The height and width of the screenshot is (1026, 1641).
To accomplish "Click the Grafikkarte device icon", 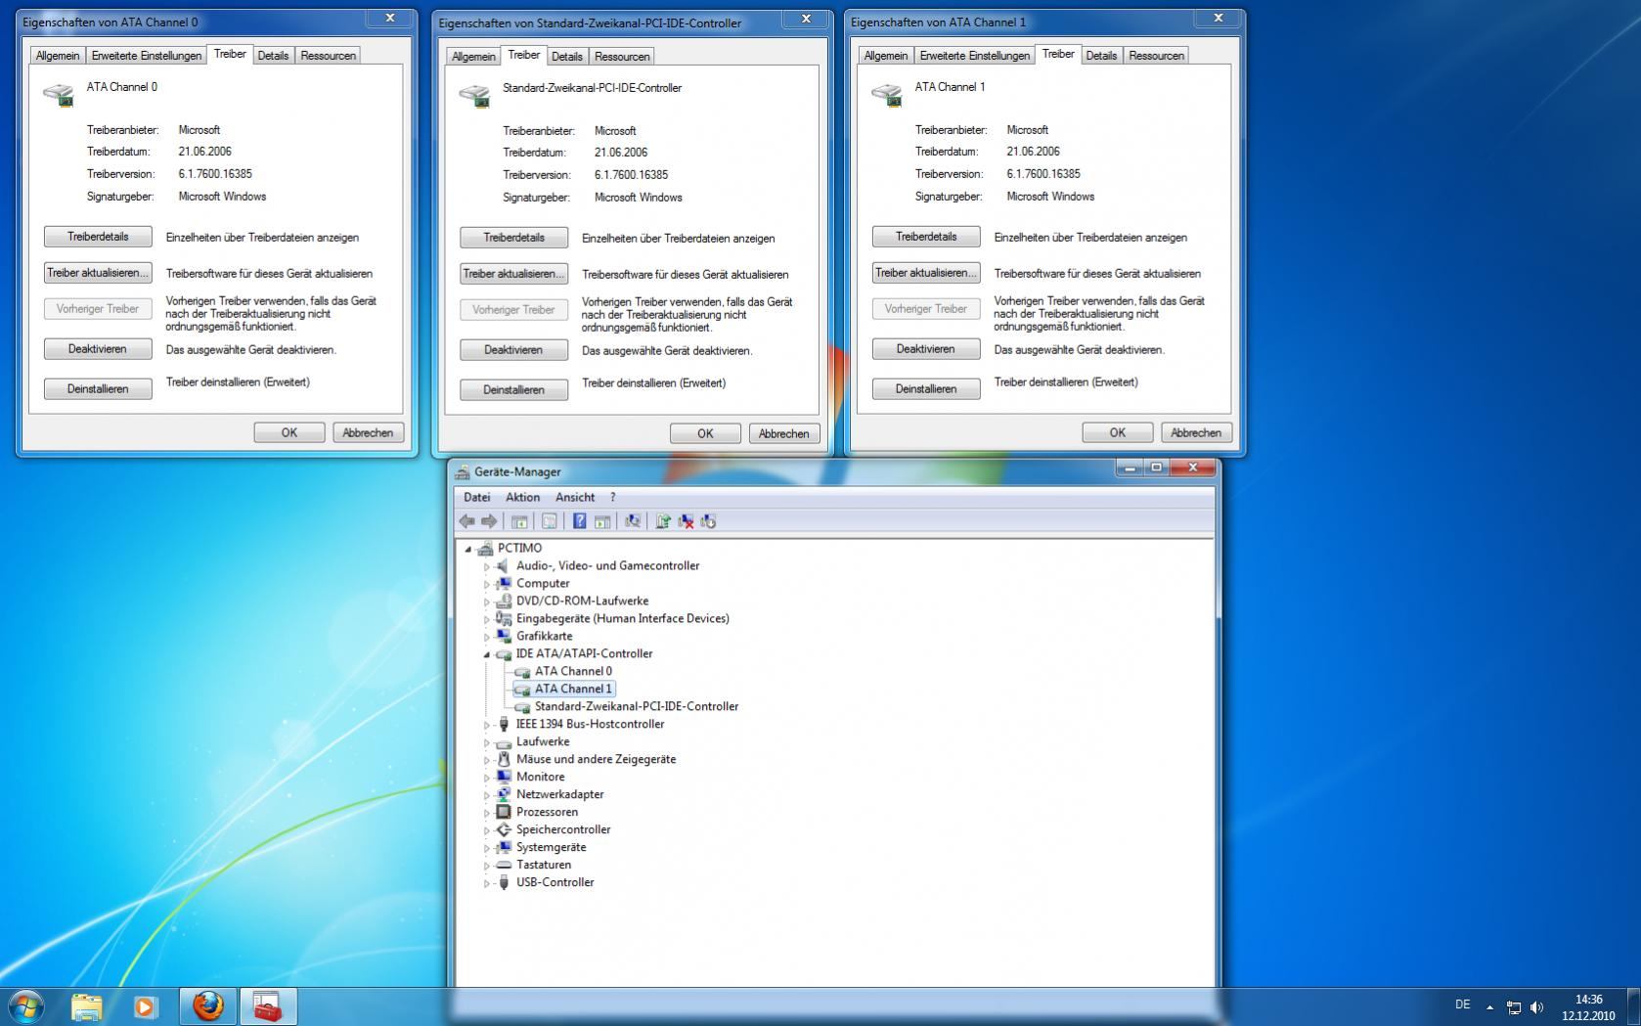I will coord(504,636).
